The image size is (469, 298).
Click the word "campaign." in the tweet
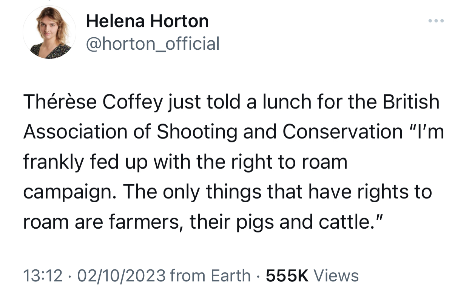pos(70,192)
